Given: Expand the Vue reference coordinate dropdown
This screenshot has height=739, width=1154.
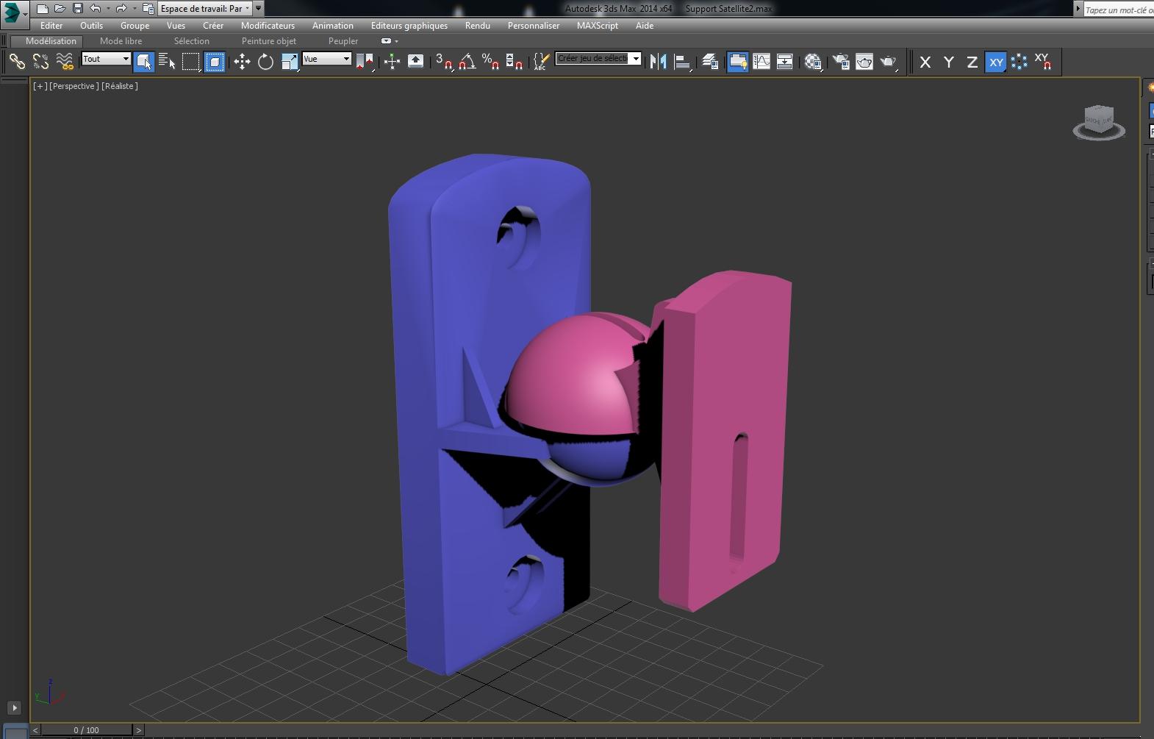Looking at the screenshot, I should click(326, 59).
